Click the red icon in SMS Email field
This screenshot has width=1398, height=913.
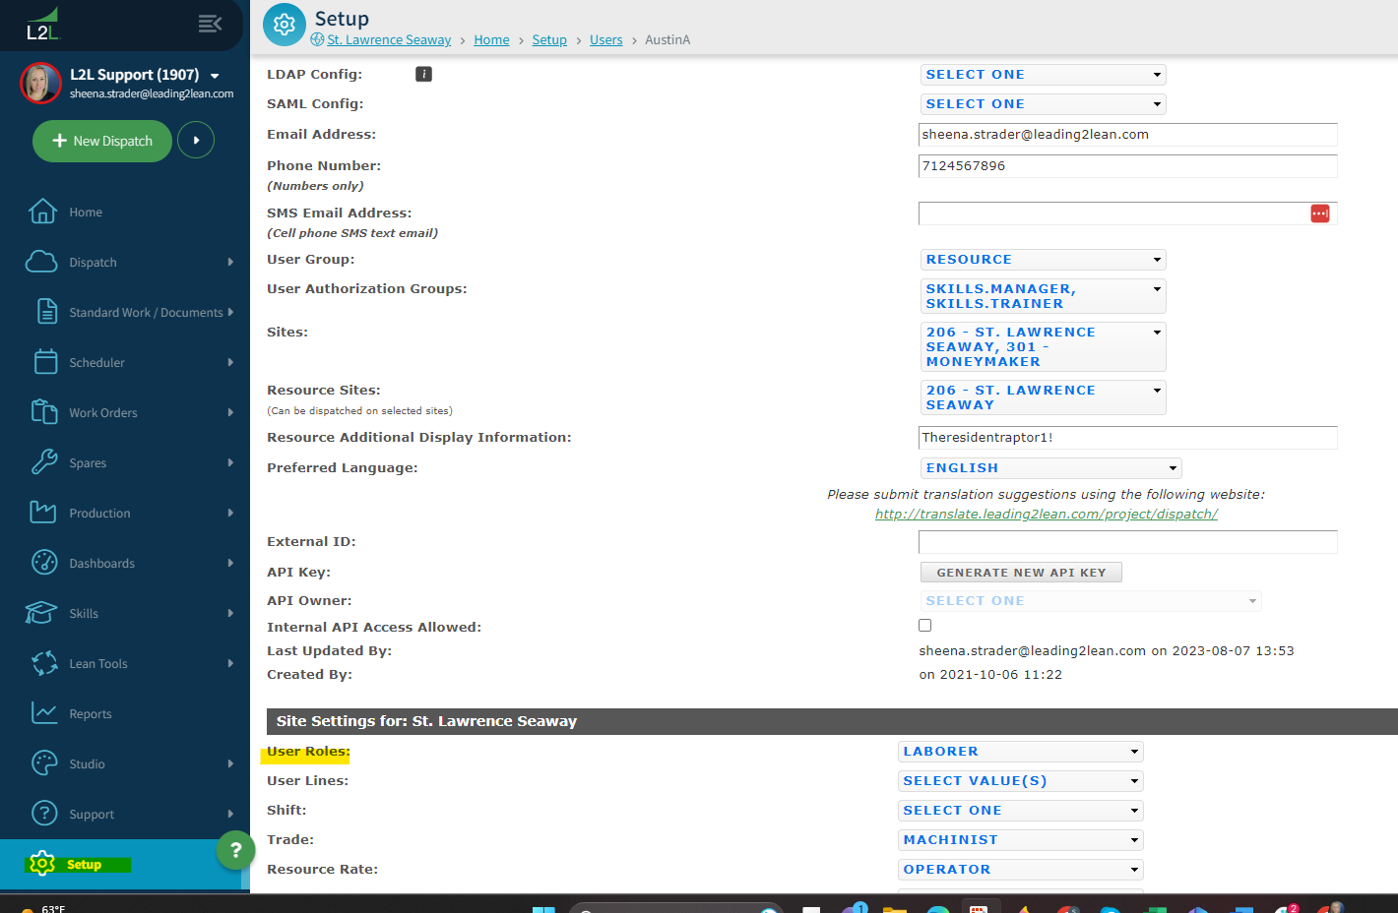click(x=1319, y=213)
